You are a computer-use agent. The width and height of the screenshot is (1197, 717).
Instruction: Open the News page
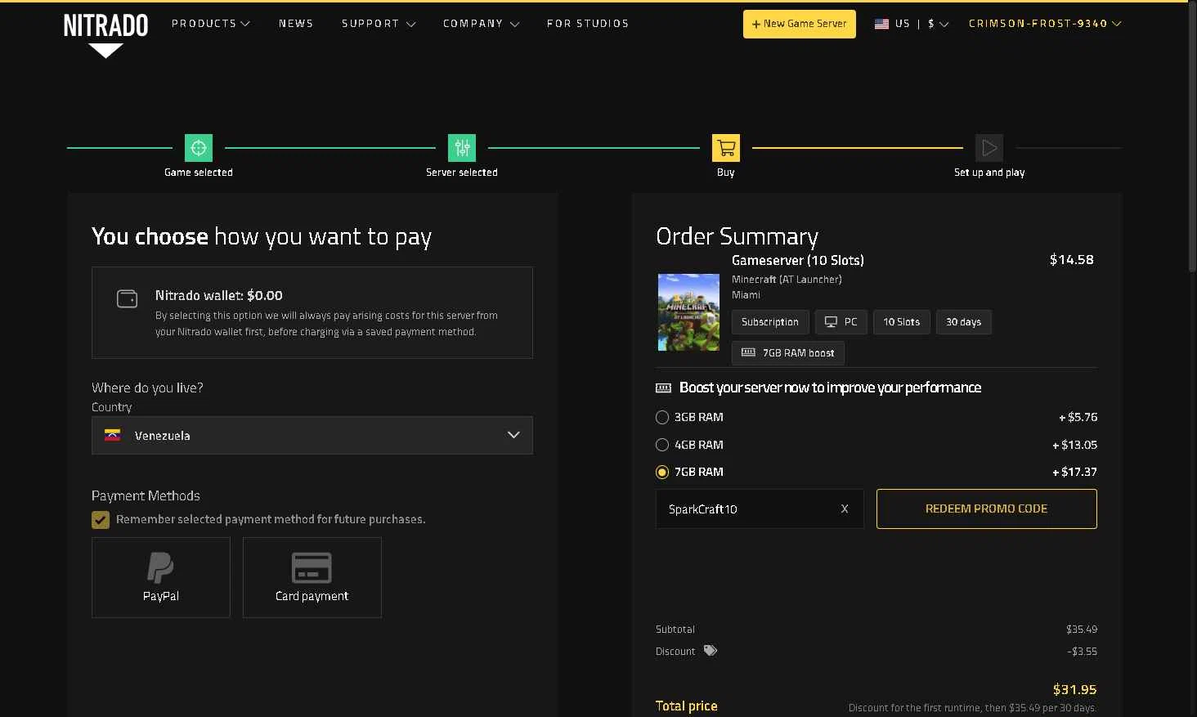tap(296, 24)
